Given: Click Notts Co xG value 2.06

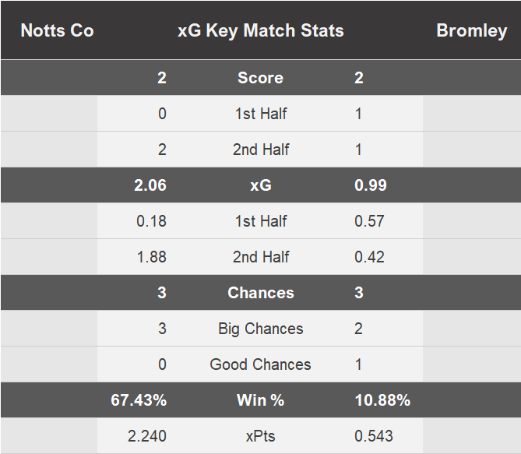Looking at the screenshot, I should tap(150, 185).
